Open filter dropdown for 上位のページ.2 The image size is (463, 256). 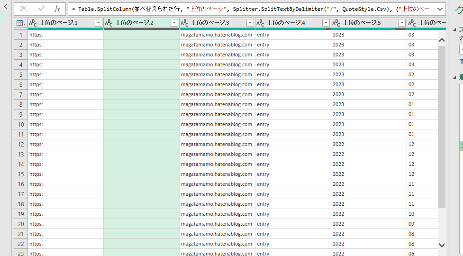pos(174,23)
